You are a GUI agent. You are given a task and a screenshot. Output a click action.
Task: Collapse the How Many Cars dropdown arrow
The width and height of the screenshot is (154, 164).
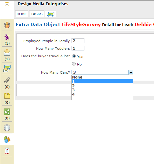coord(131,72)
